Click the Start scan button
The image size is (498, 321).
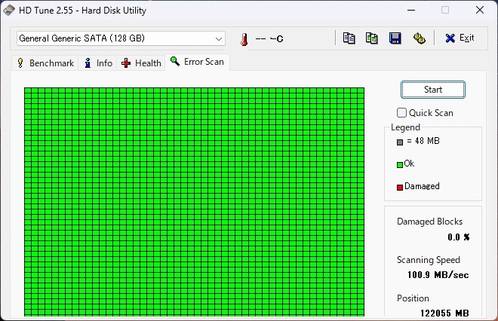pos(433,90)
